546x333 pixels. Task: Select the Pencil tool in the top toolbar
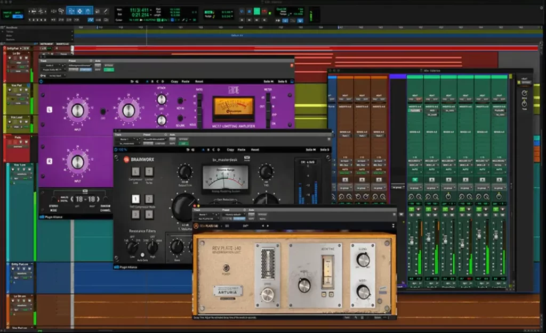(106, 11)
